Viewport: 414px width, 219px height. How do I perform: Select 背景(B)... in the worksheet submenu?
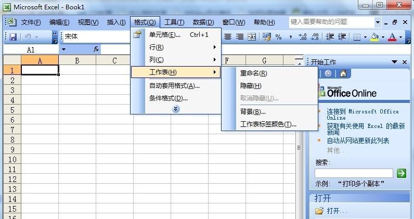(x=269, y=112)
